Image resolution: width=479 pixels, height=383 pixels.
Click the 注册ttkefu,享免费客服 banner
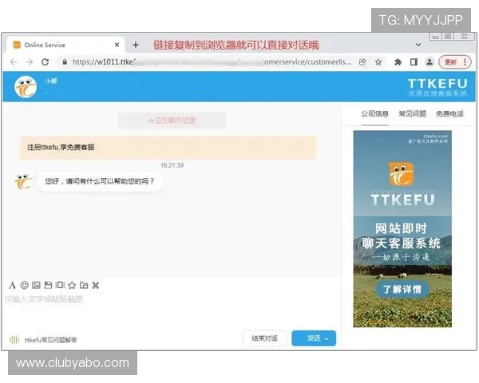[x=168, y=148]
